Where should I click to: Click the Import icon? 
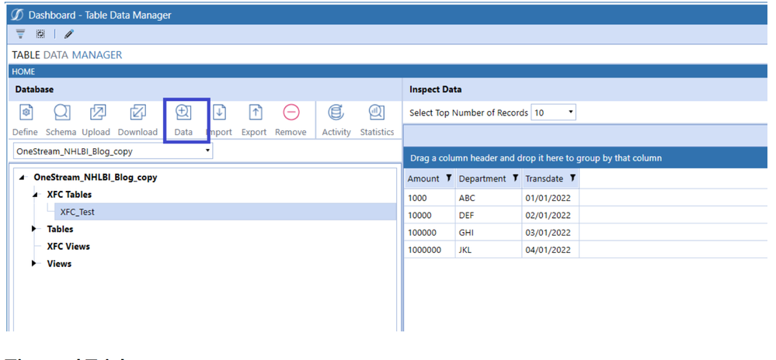tap(220, 112)
